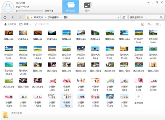This screenshot has width=165, height=120.
Task: Select the 小清新10.jpg thumbnail
Action: click(x=153, y=80)
